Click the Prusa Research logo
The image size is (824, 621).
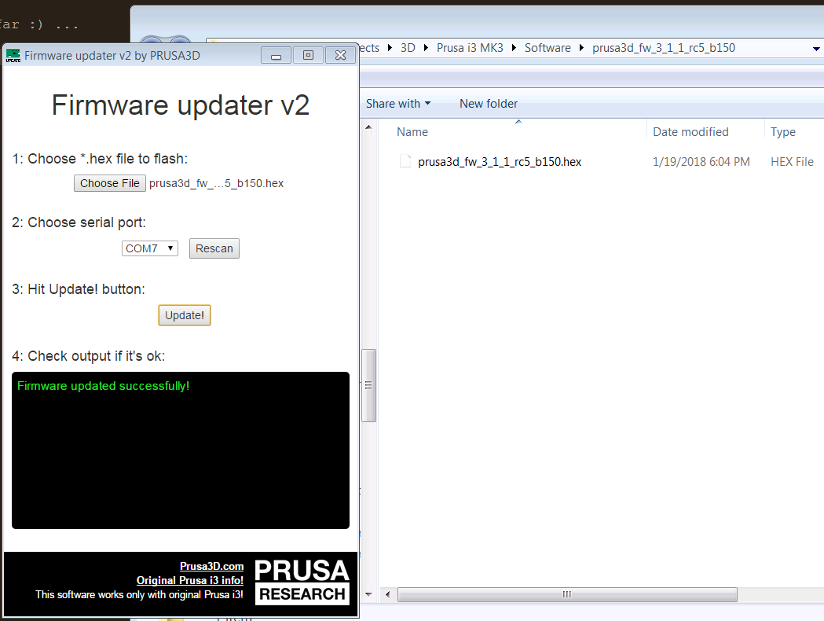[302, 581]
